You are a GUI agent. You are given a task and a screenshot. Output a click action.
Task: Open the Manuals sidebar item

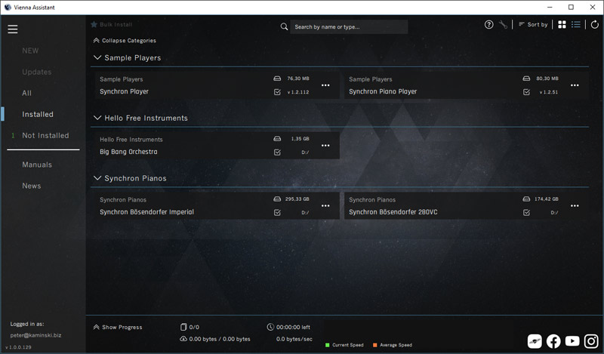(37, 165)
